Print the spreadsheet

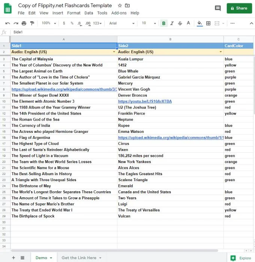(24, 23)
